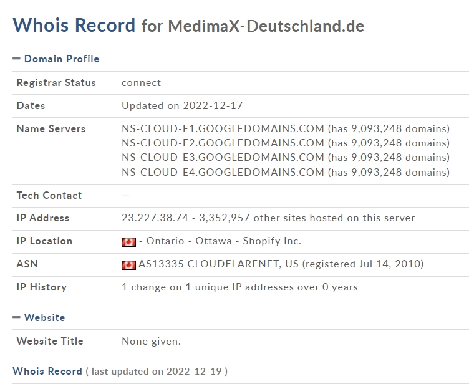This screenshot has width=469, height=384.
Task: Open NS-CLOUD-E3.GOOGLEDOMAINS.COM name server
Action: tap(223, 157)
